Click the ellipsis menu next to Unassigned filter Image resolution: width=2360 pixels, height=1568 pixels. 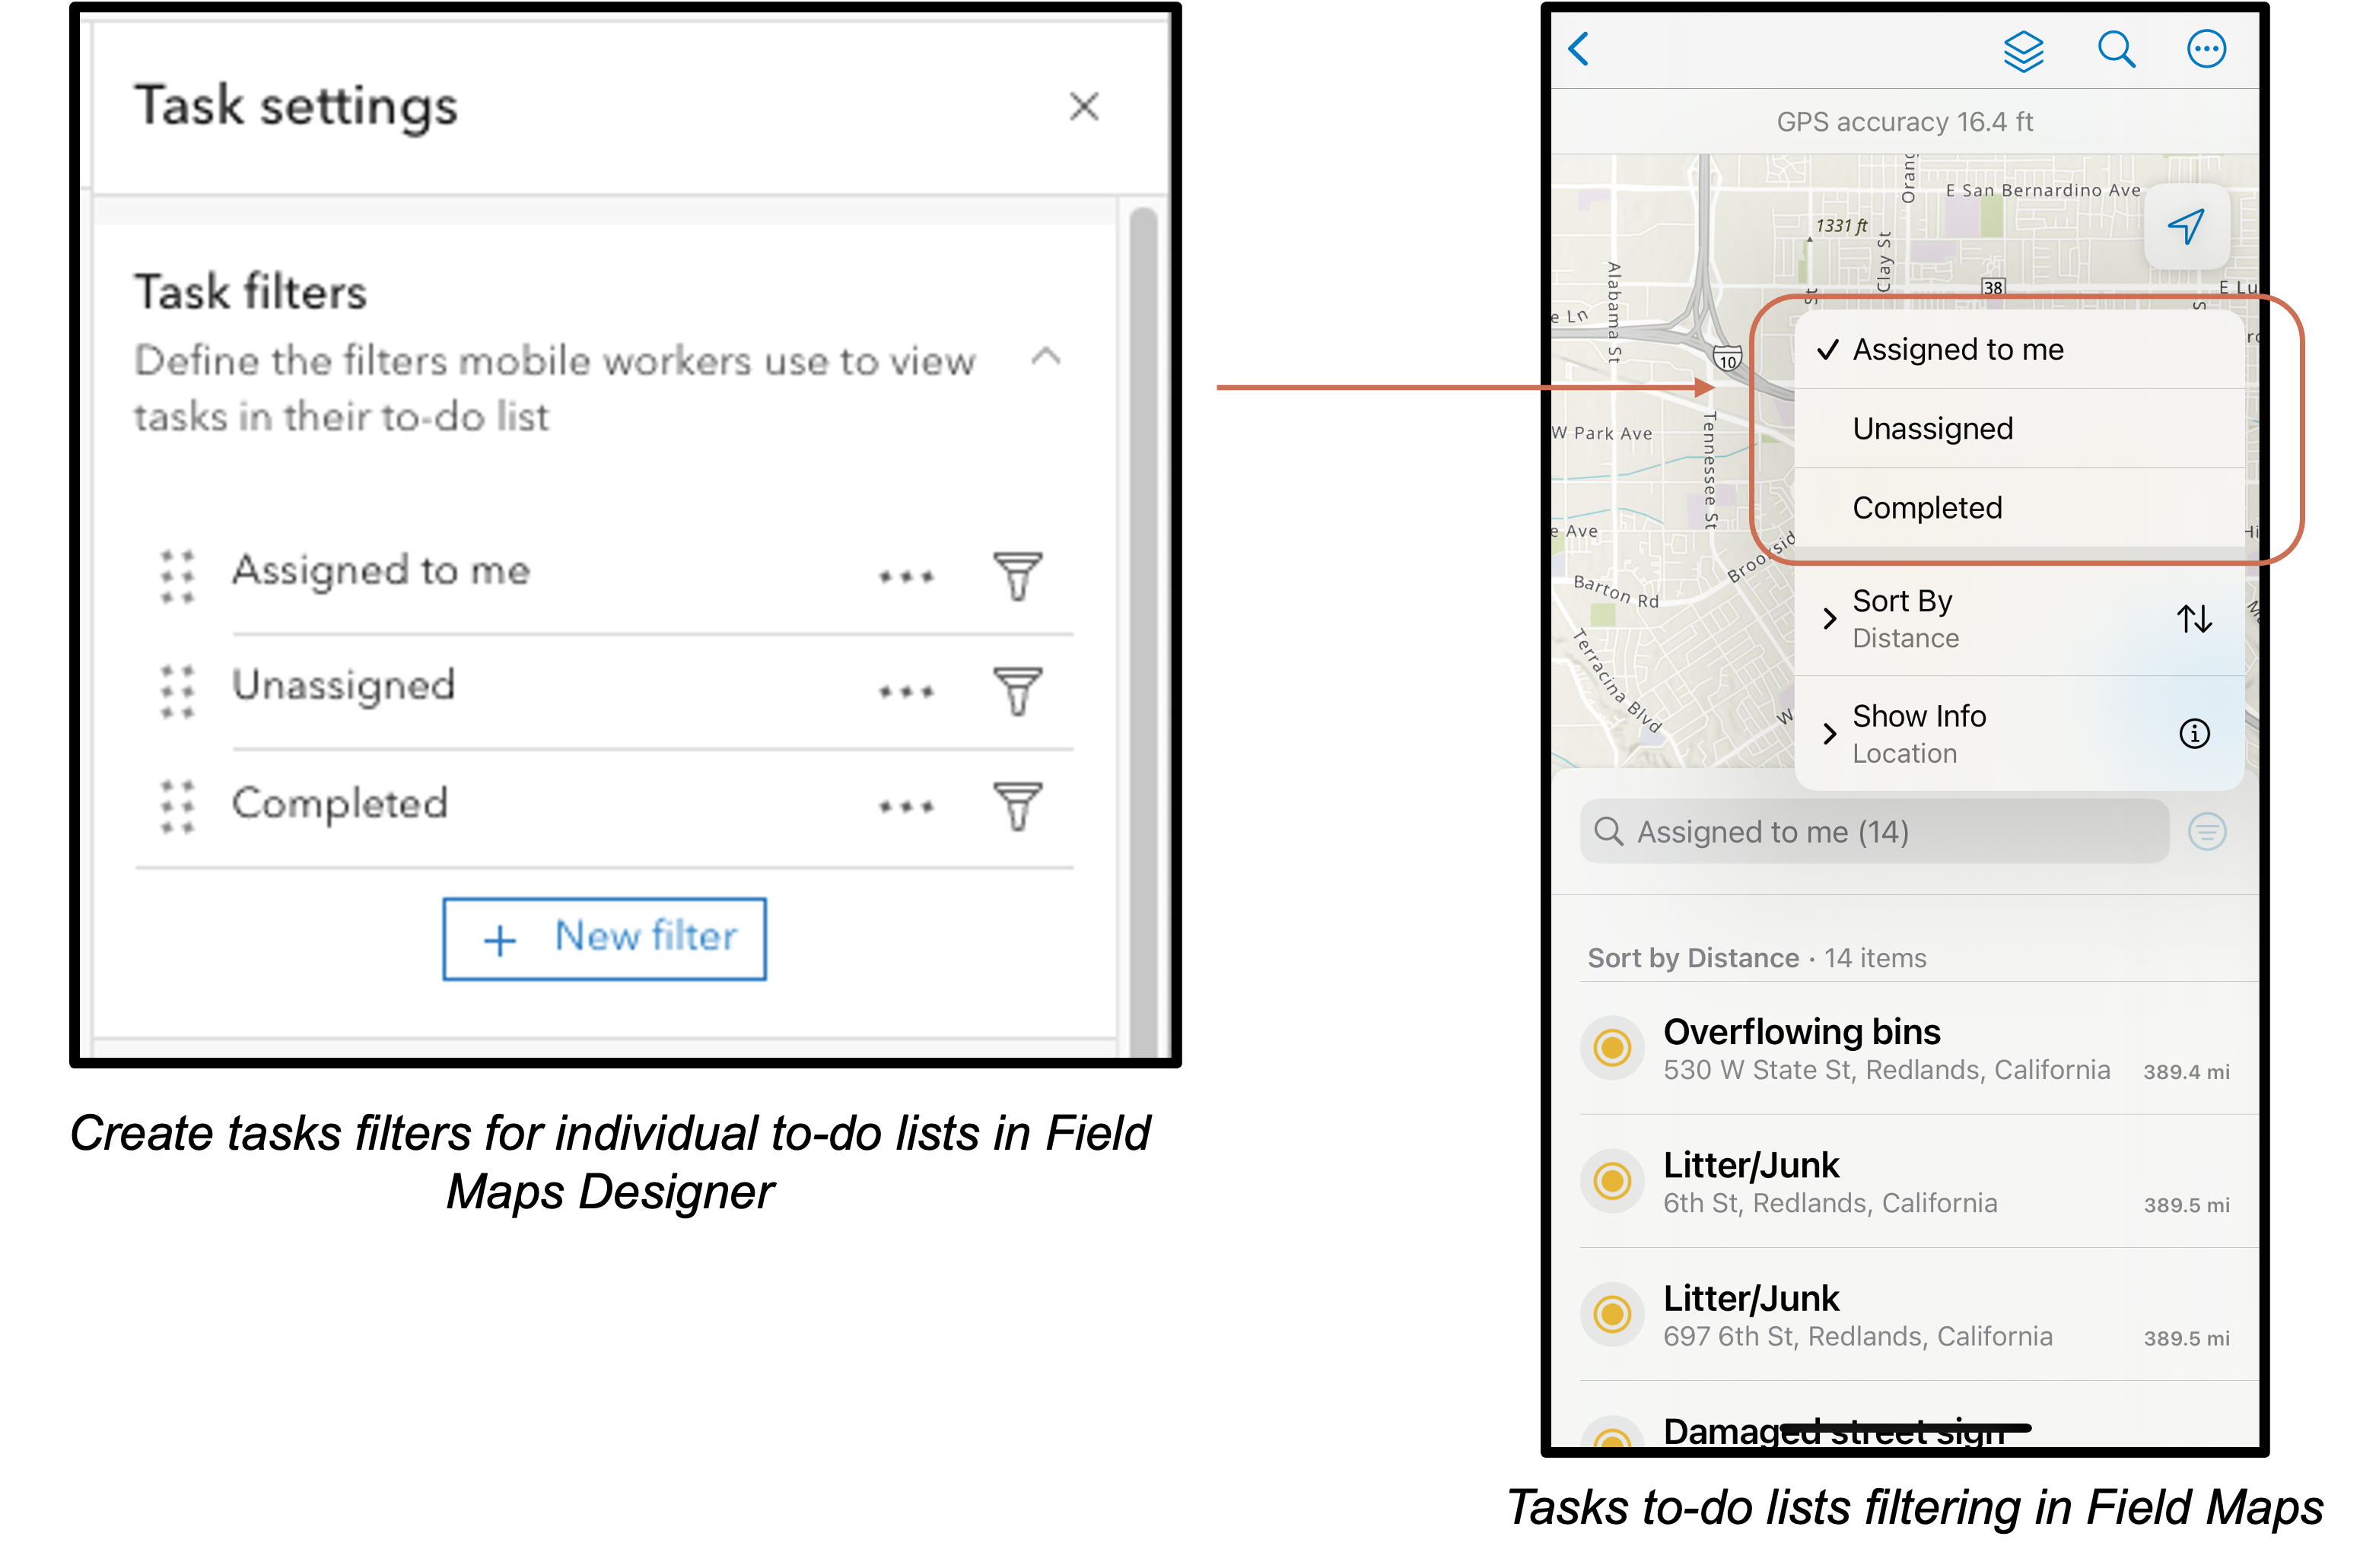coord(908,691)
